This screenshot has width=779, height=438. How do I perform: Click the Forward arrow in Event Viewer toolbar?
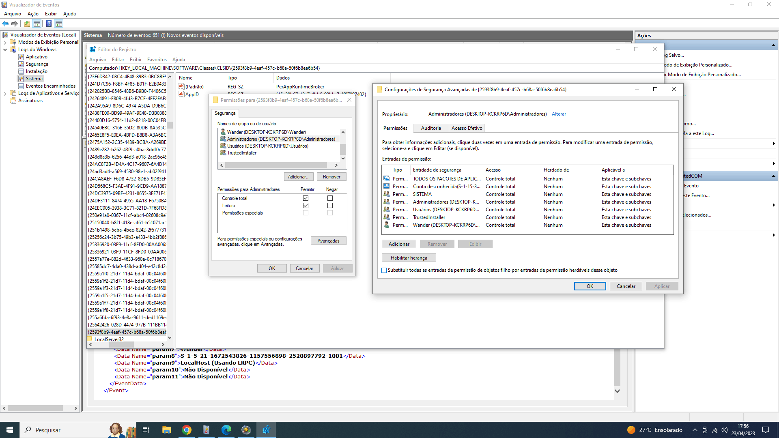coord(15,24)
